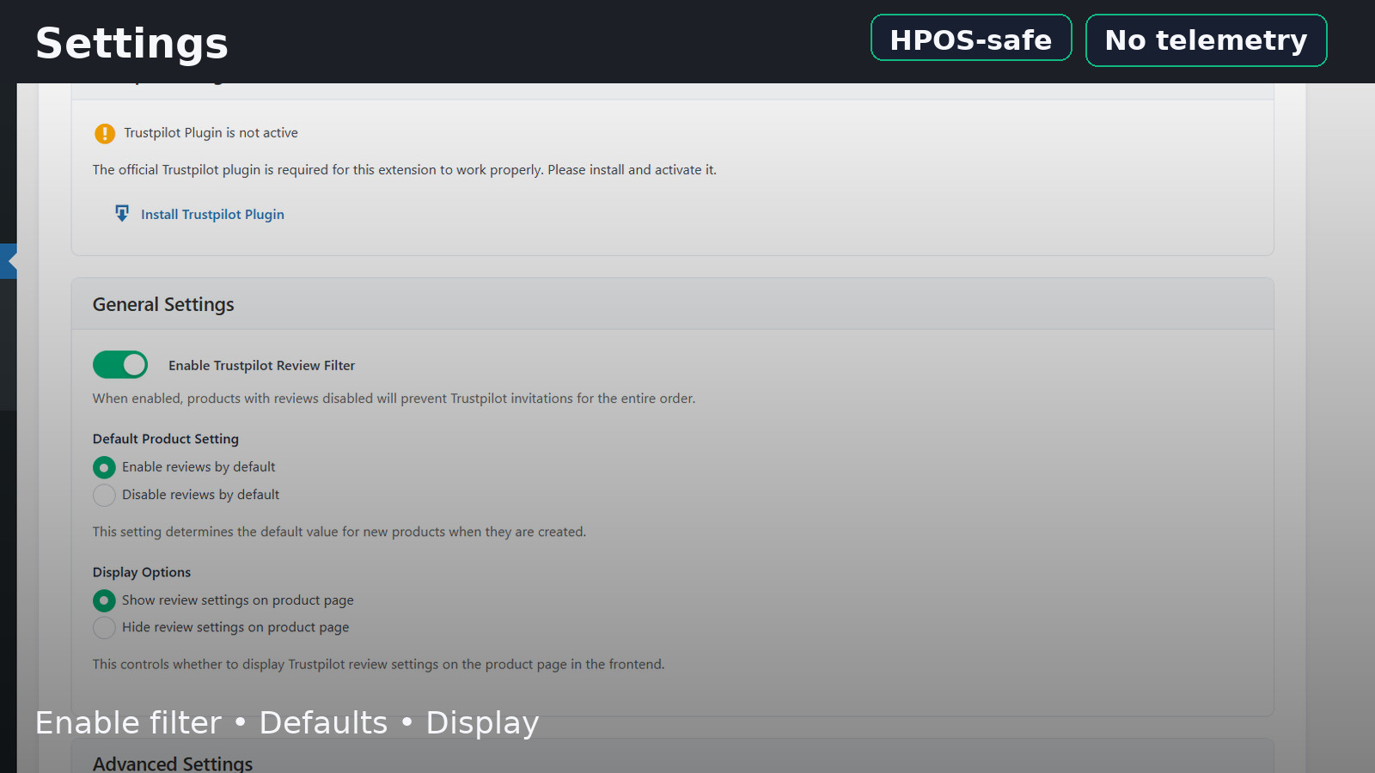
Task: Open the Install Trustpilot Plugin link
Action: [x=212, y=215]
